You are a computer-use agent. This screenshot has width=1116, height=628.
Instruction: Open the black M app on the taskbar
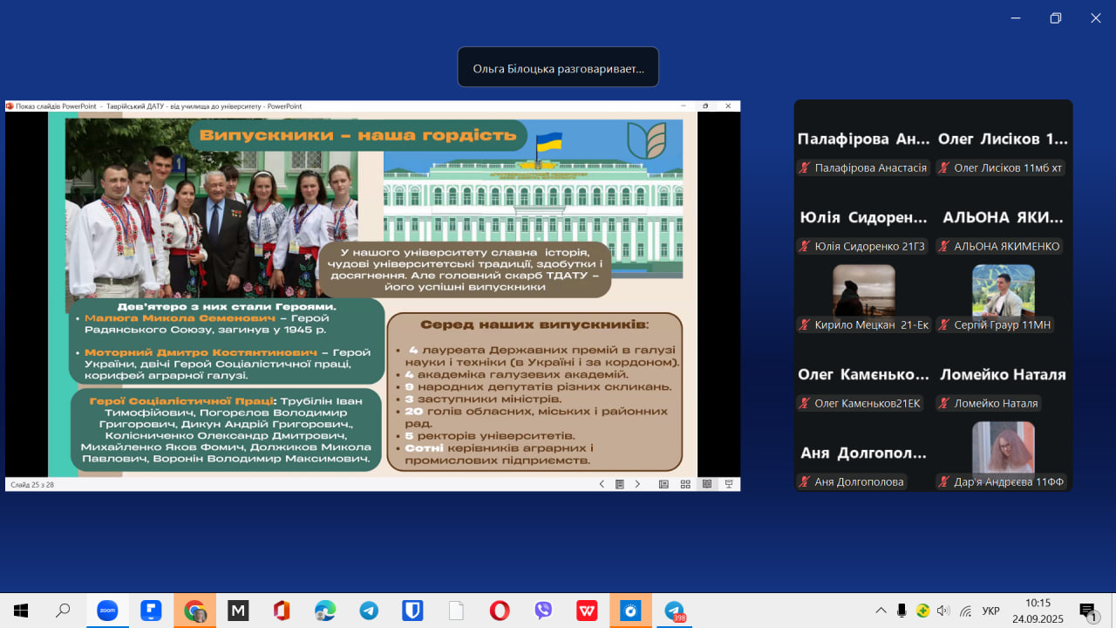238,611
